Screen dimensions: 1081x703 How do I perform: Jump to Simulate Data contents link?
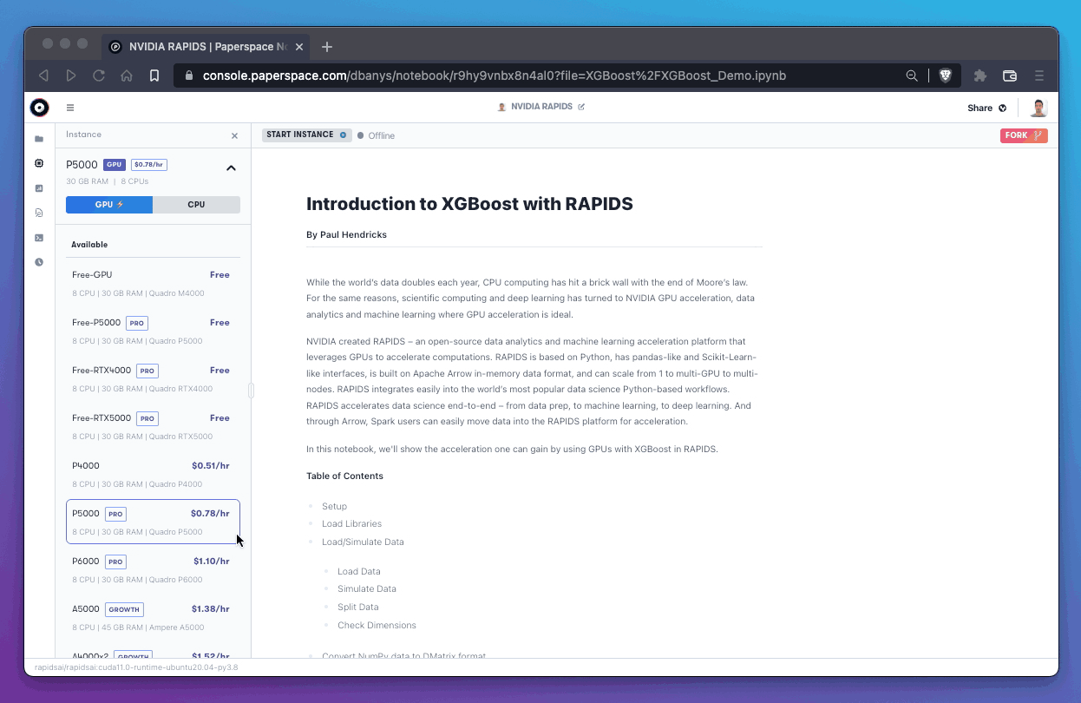point(367,588)
